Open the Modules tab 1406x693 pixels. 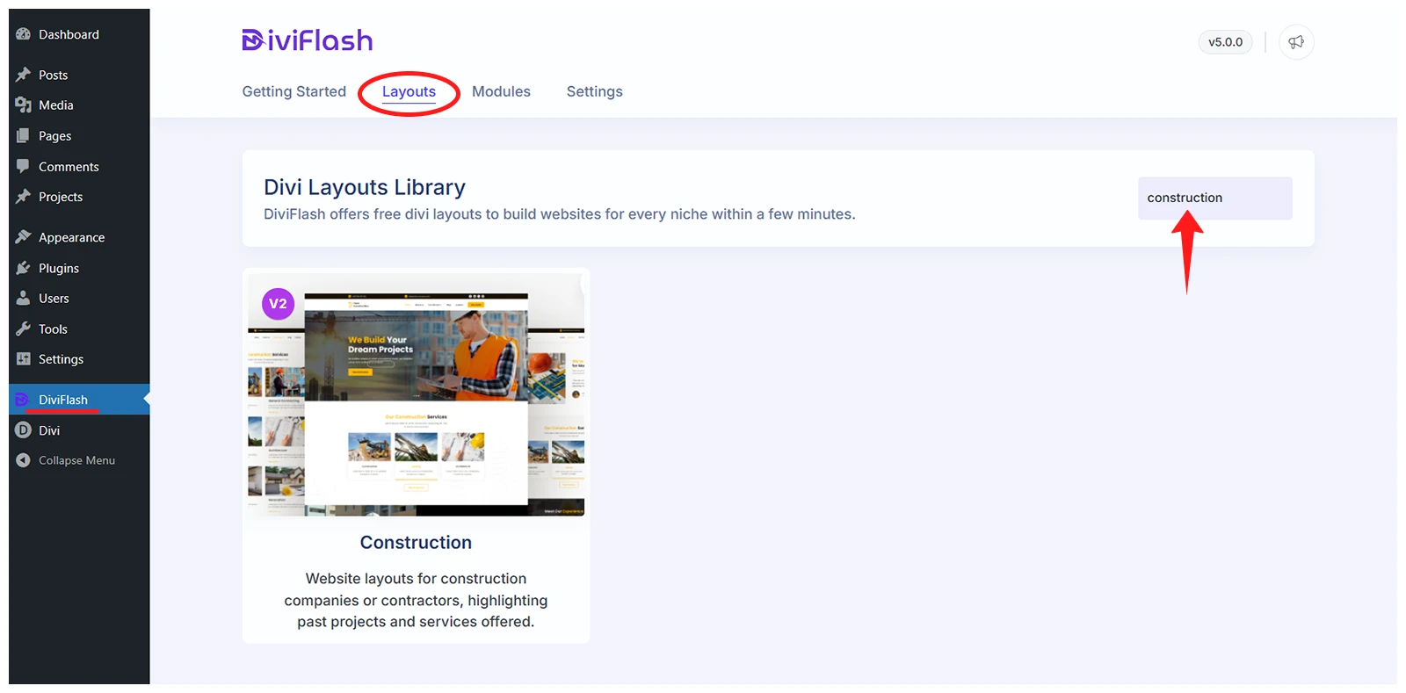click(501, 91)
